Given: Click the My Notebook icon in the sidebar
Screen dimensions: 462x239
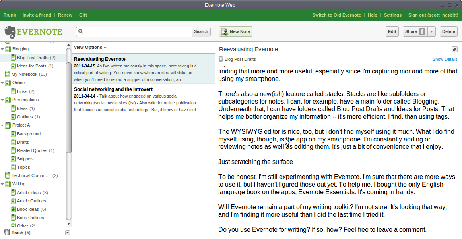Looking at the screenshot, I should [8, 74].
